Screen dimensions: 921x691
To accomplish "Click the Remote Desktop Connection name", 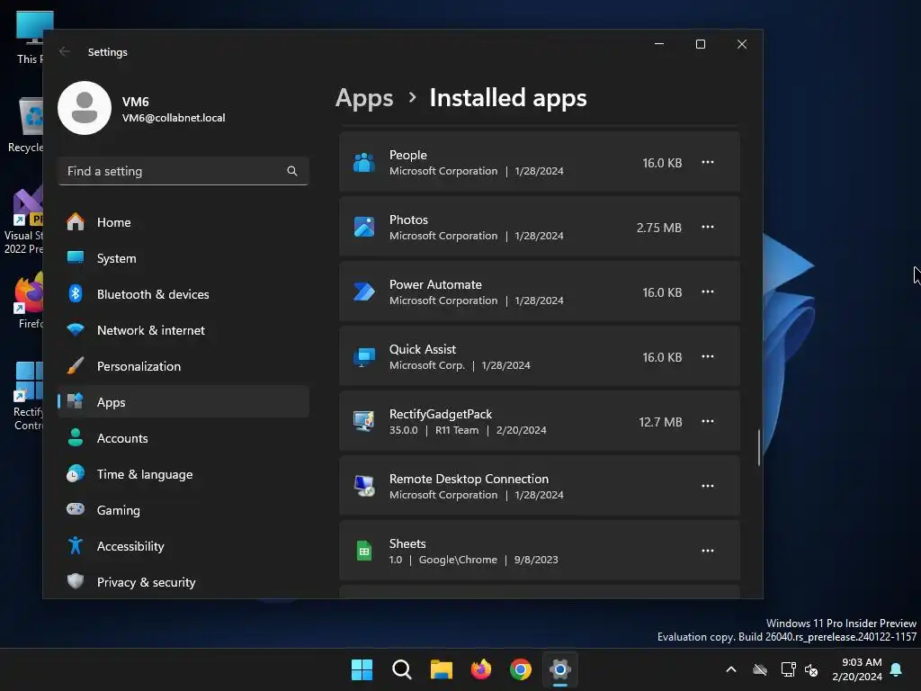I will point(469,479).
